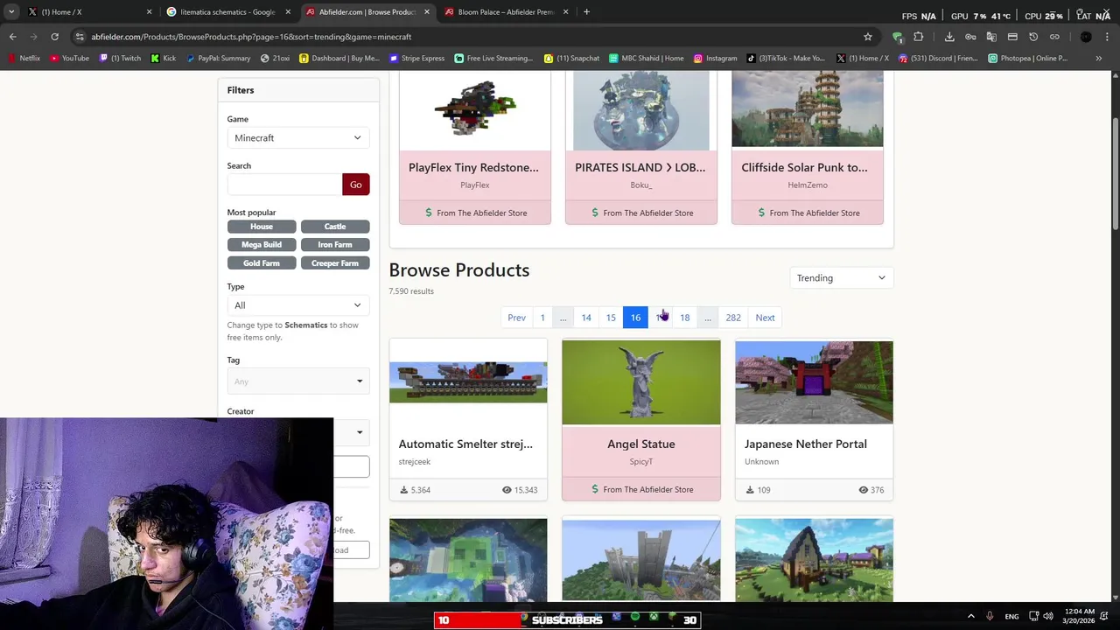Screen dimensions: 1120x630
Task: Open Discord bookmark
Action: pos(938,58)
